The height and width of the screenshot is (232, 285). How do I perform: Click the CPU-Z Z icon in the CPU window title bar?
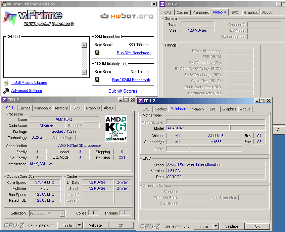click(x=4, y=100)
